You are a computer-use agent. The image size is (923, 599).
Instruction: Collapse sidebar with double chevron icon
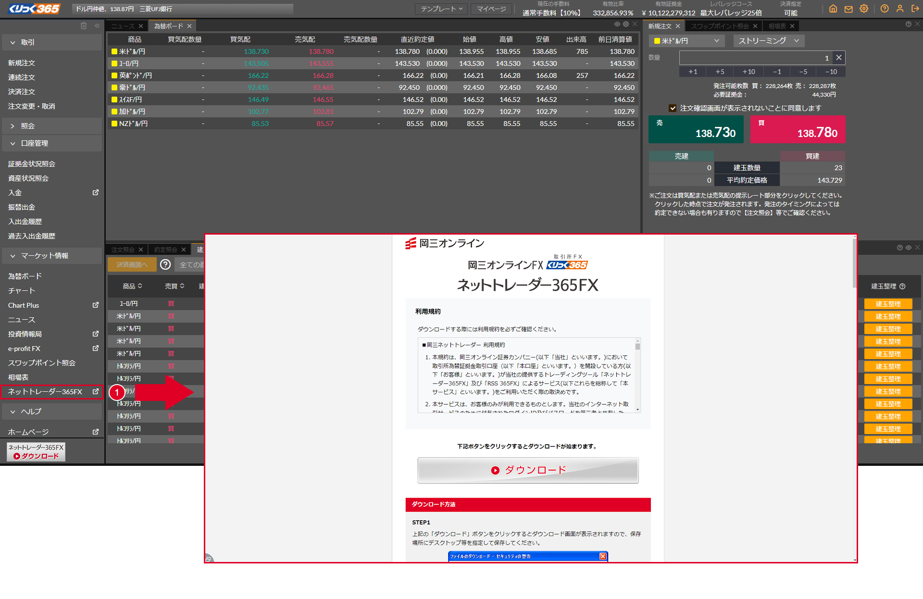pyautogui.click(x=97, y=26)
